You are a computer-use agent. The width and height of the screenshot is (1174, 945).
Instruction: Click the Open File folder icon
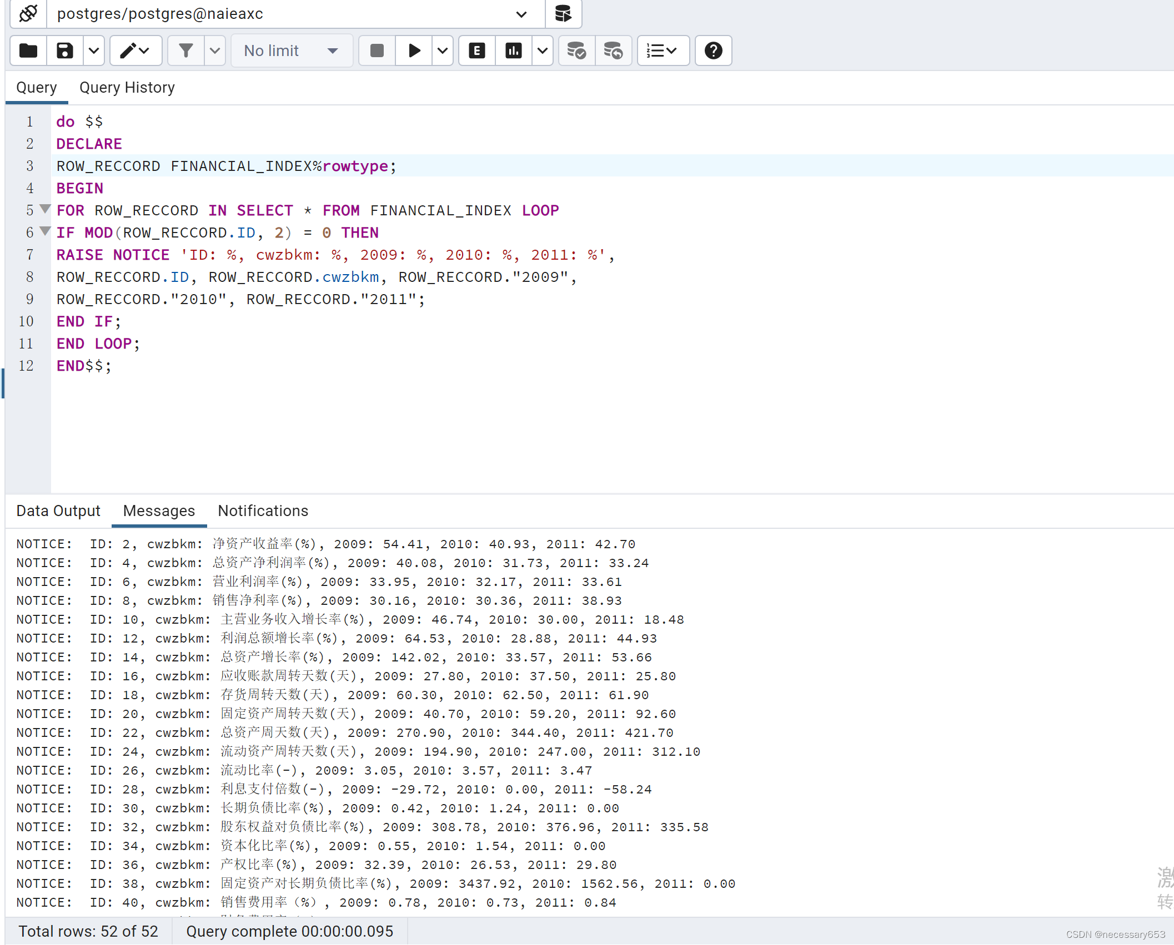point(29,50)
